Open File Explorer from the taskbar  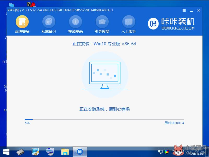click(x=65, y=152)
